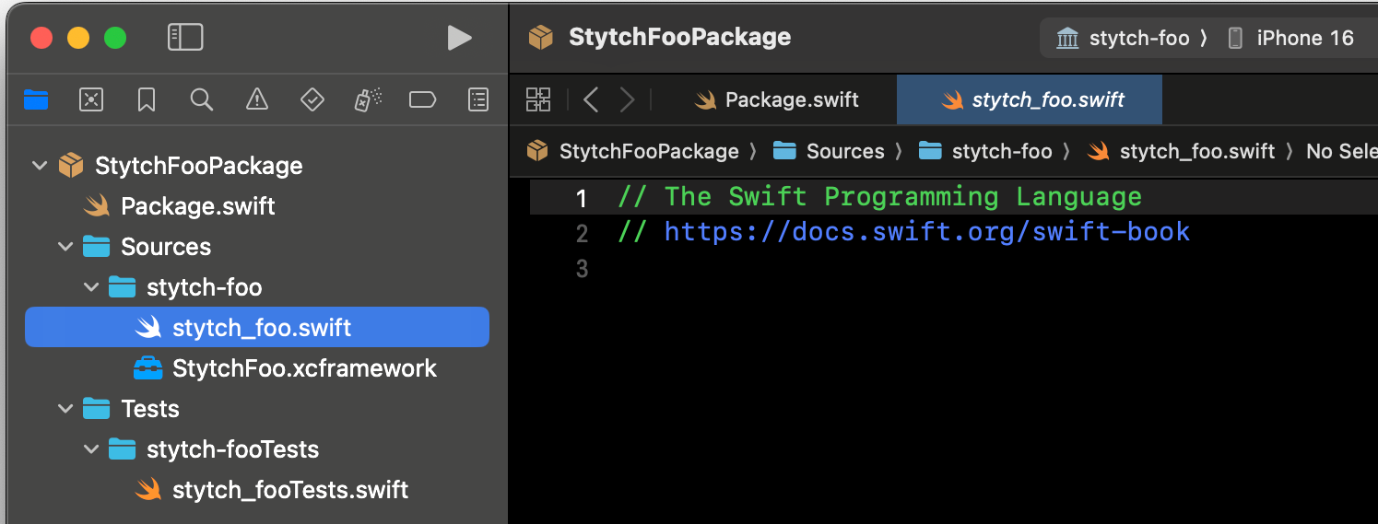The height and width of the screenshot is (524, 1378).
Task: Click line number 2 in gutter
Action: pos(582,233)
